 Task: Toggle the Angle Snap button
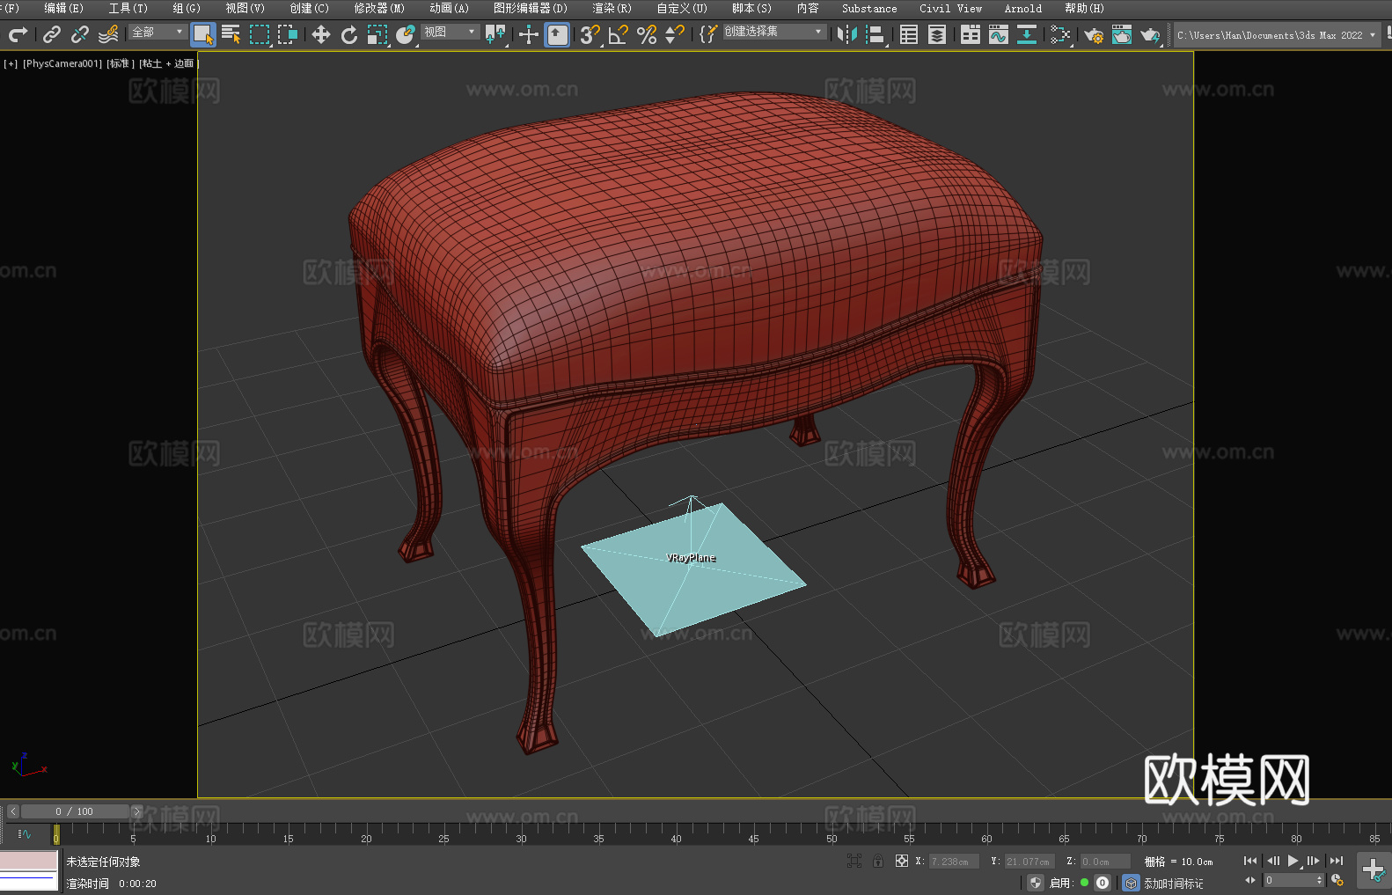tap(619, 34)
